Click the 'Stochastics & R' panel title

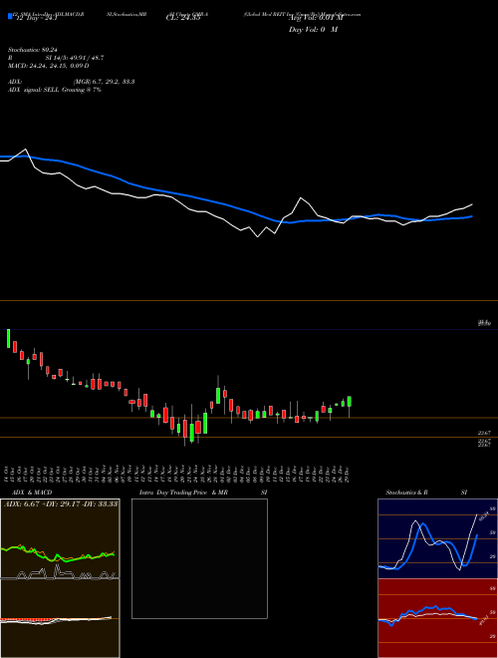click(x=406, y=493)
